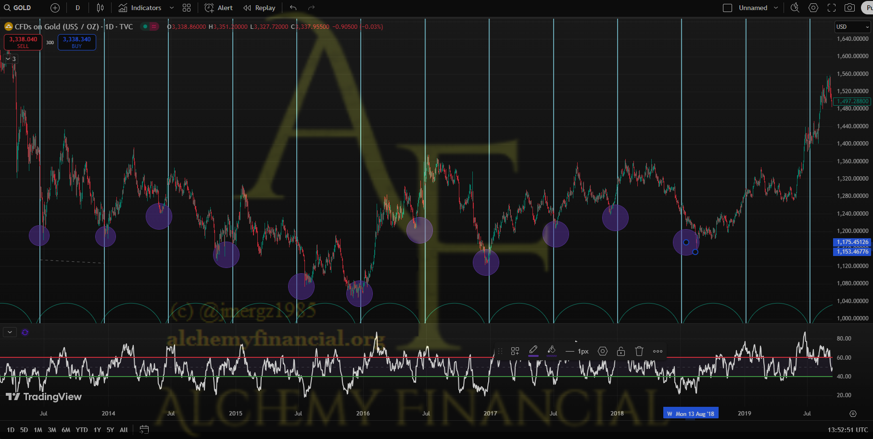Open drawing settings in floating toolbar

(603, 351)
